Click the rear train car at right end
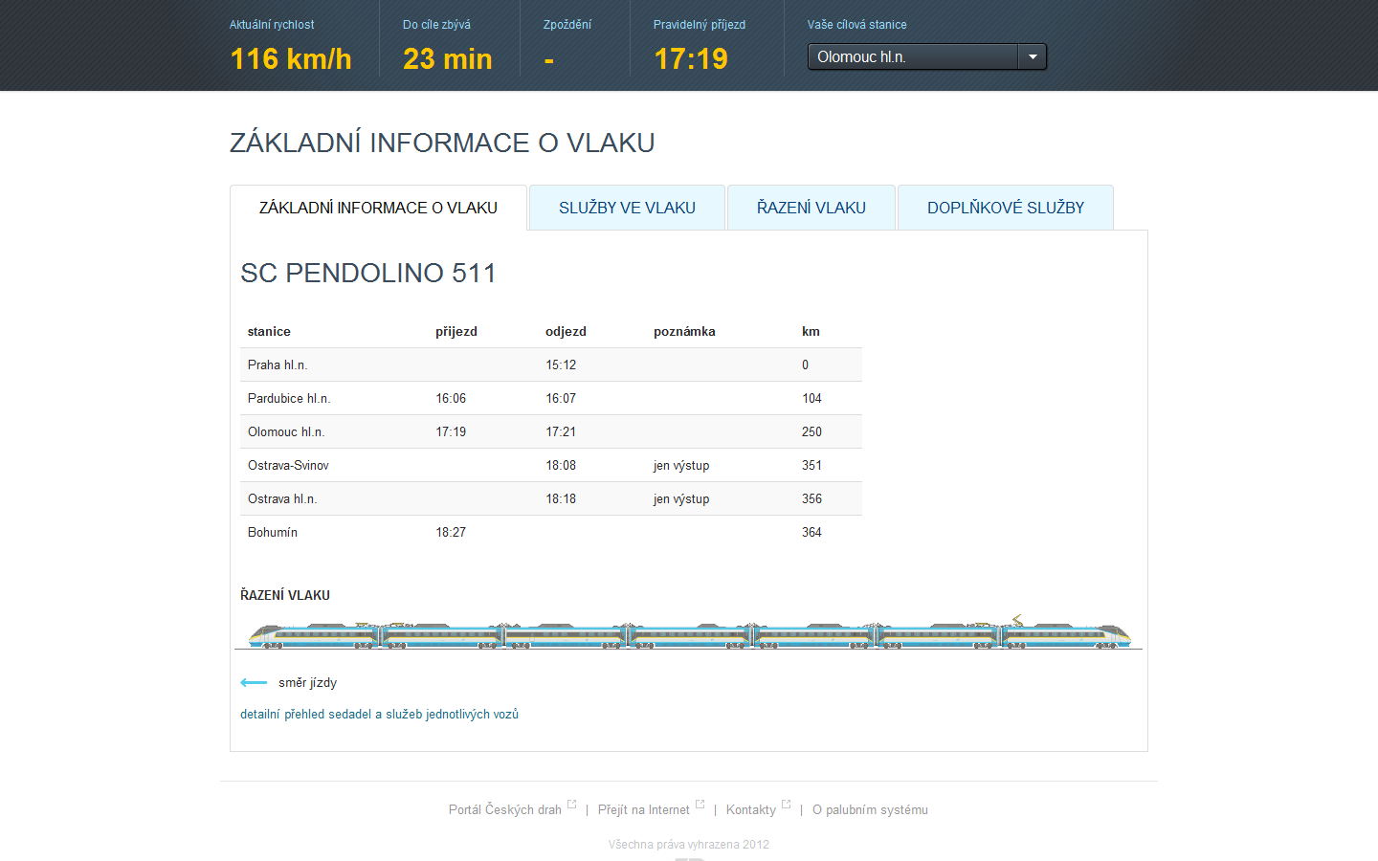The height and width of the screenshot is (861, 1378). point(1067,635)
